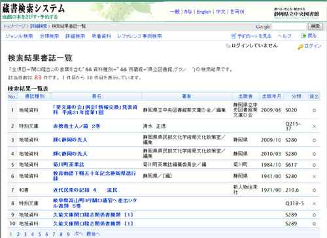Image resolution: width=327 pixels, height=238 pixels.
Task: Open title 教育勅語下賜五十年記念静岡県徳行録
Action: coord(95,176)
